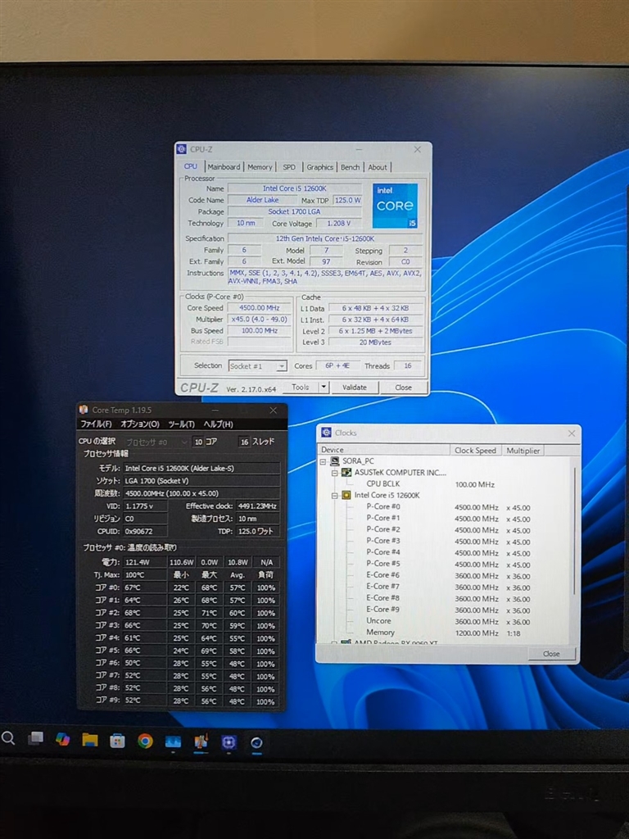Viewport: 629px width, 839px height.
Task: Open Google Chrome from the taskbar
Action: [x=145, y=741]
